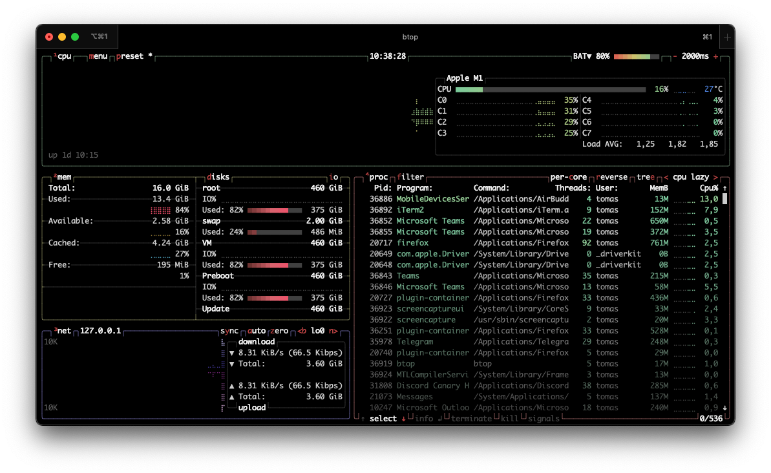Toggle auto scaling in net box
This screenshot has height=473, width=771.
(x=256, y=330)
